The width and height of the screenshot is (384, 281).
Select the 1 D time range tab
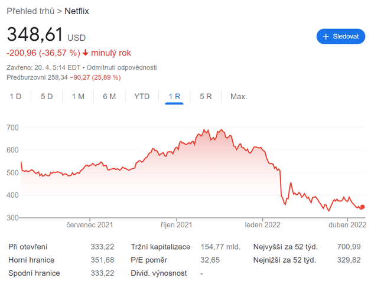[x=15, y=96]
